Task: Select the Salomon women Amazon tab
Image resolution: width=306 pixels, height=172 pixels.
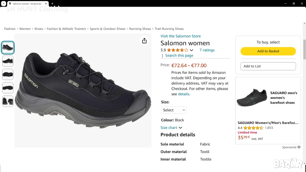Action: (27, 4)
